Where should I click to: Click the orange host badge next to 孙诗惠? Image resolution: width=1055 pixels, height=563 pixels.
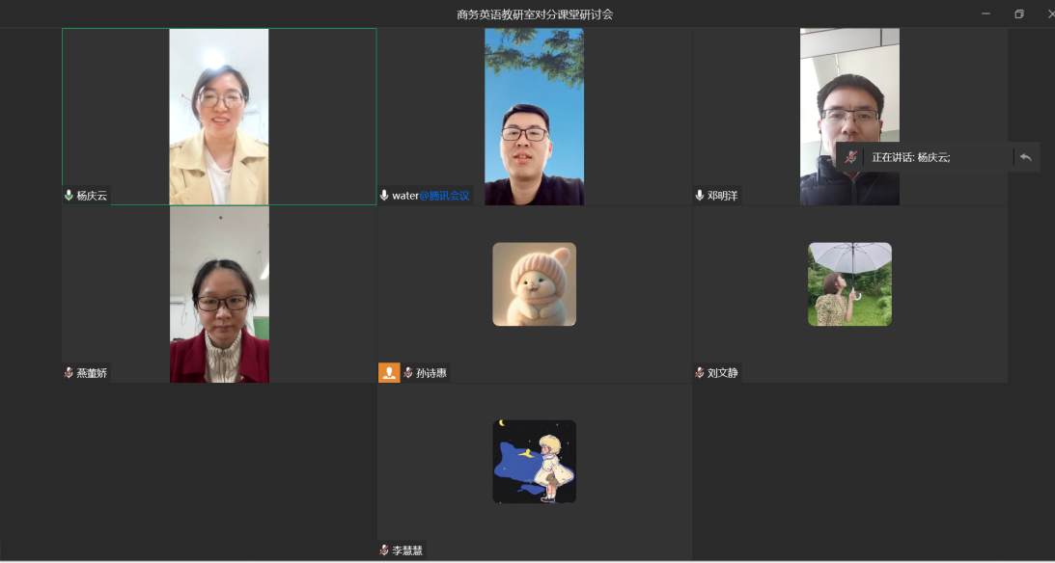pos(389,373)
